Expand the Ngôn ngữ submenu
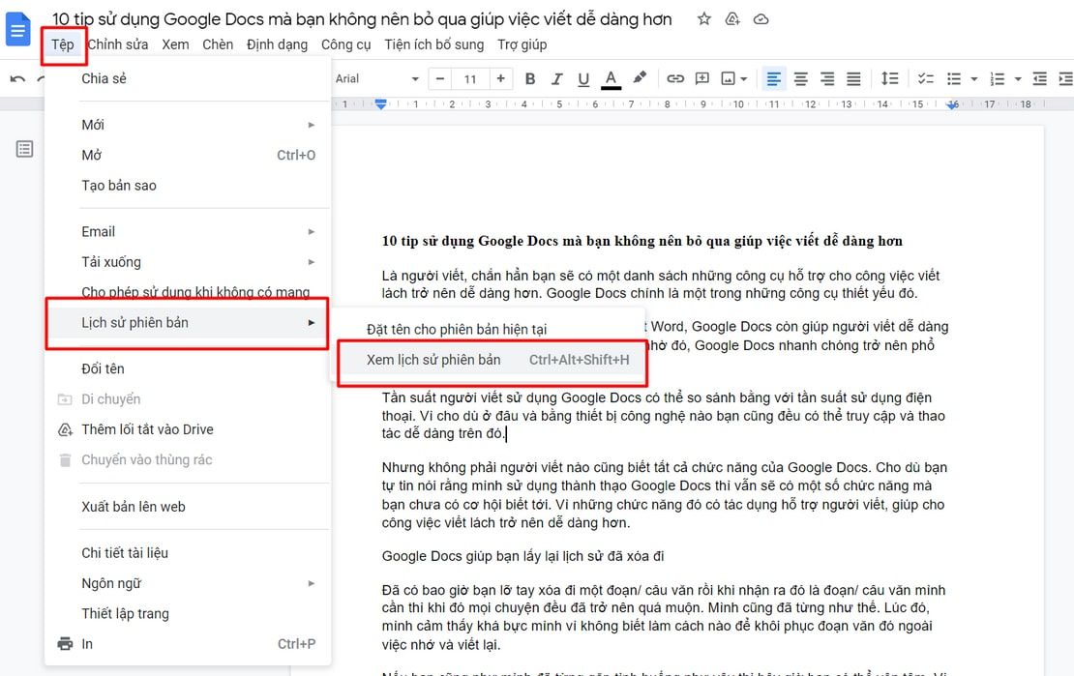This screenshot has width=1074, height=676. (x=188, y=583)
